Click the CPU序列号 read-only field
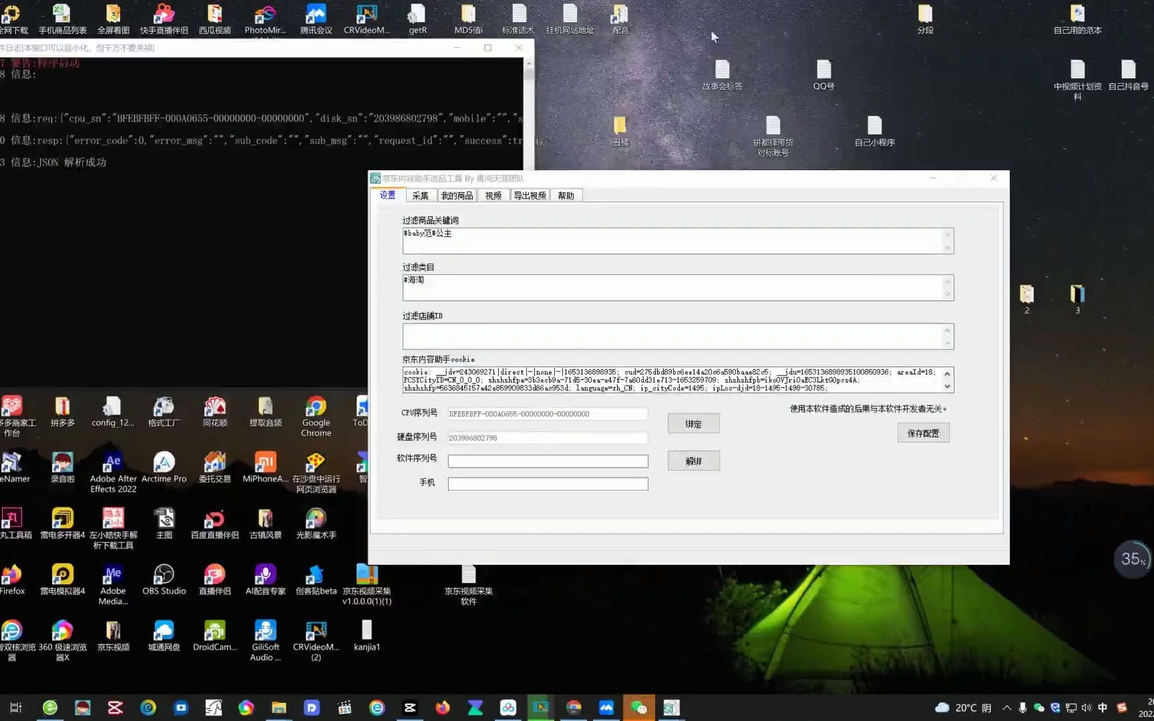The height and width of the screenshot is (721, 1154). [548, 414]
